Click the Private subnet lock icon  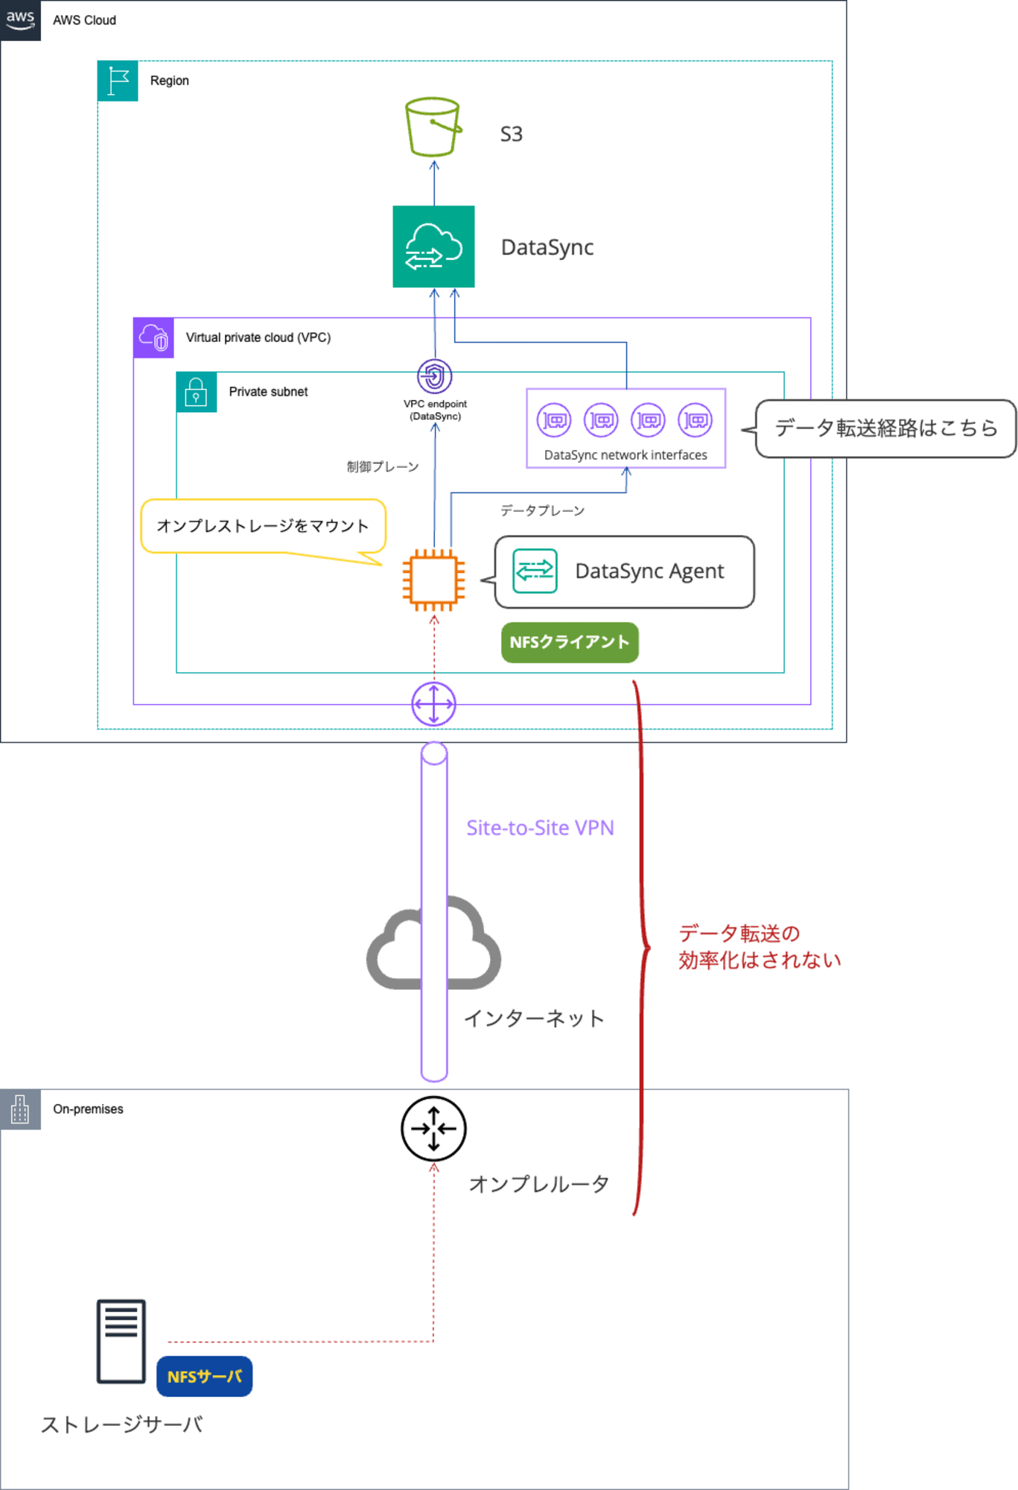pos(197,392)
